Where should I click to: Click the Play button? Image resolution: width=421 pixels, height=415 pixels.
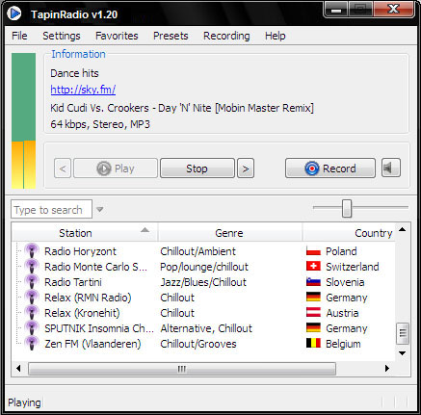pyautogui.click(x=116, y=169)
